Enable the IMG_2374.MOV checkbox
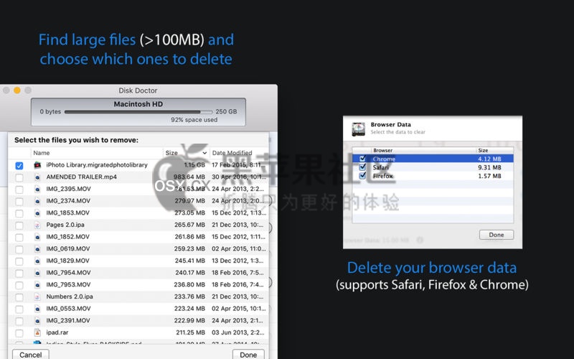 click(19, 202)
